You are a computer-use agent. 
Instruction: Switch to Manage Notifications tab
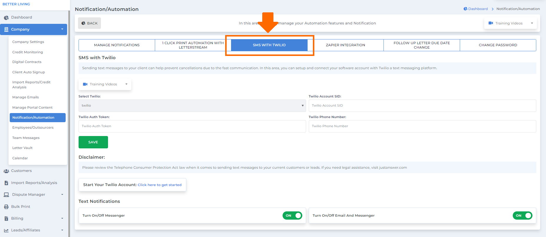[x=117, y=45]
